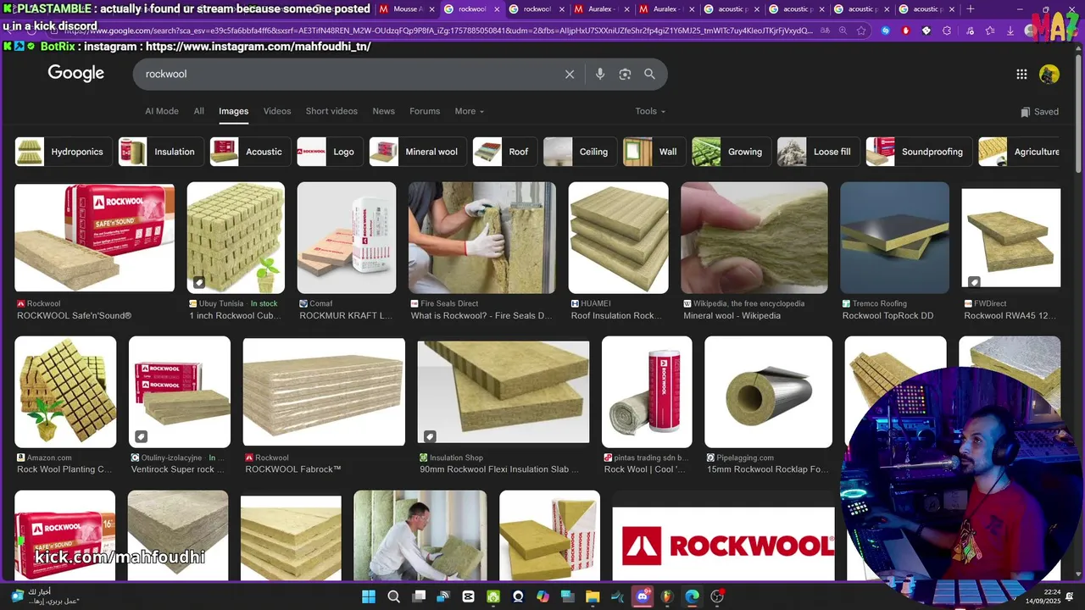Viewport: 1085px width, 610px height.
Task: Switch to the All results tab
Action: click(198, 111)
